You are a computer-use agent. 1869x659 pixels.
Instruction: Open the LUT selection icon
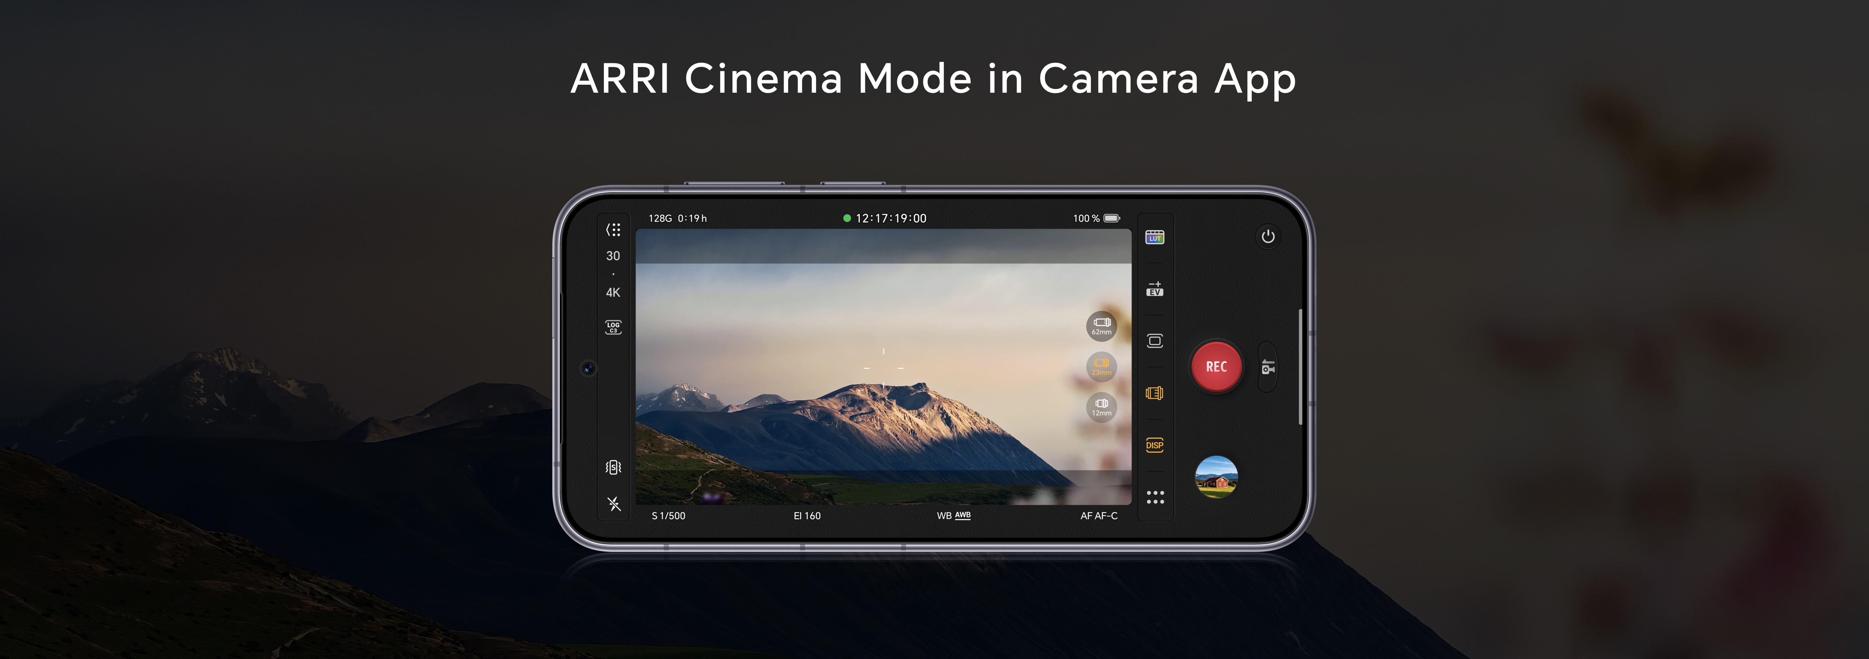(1154, 237)
